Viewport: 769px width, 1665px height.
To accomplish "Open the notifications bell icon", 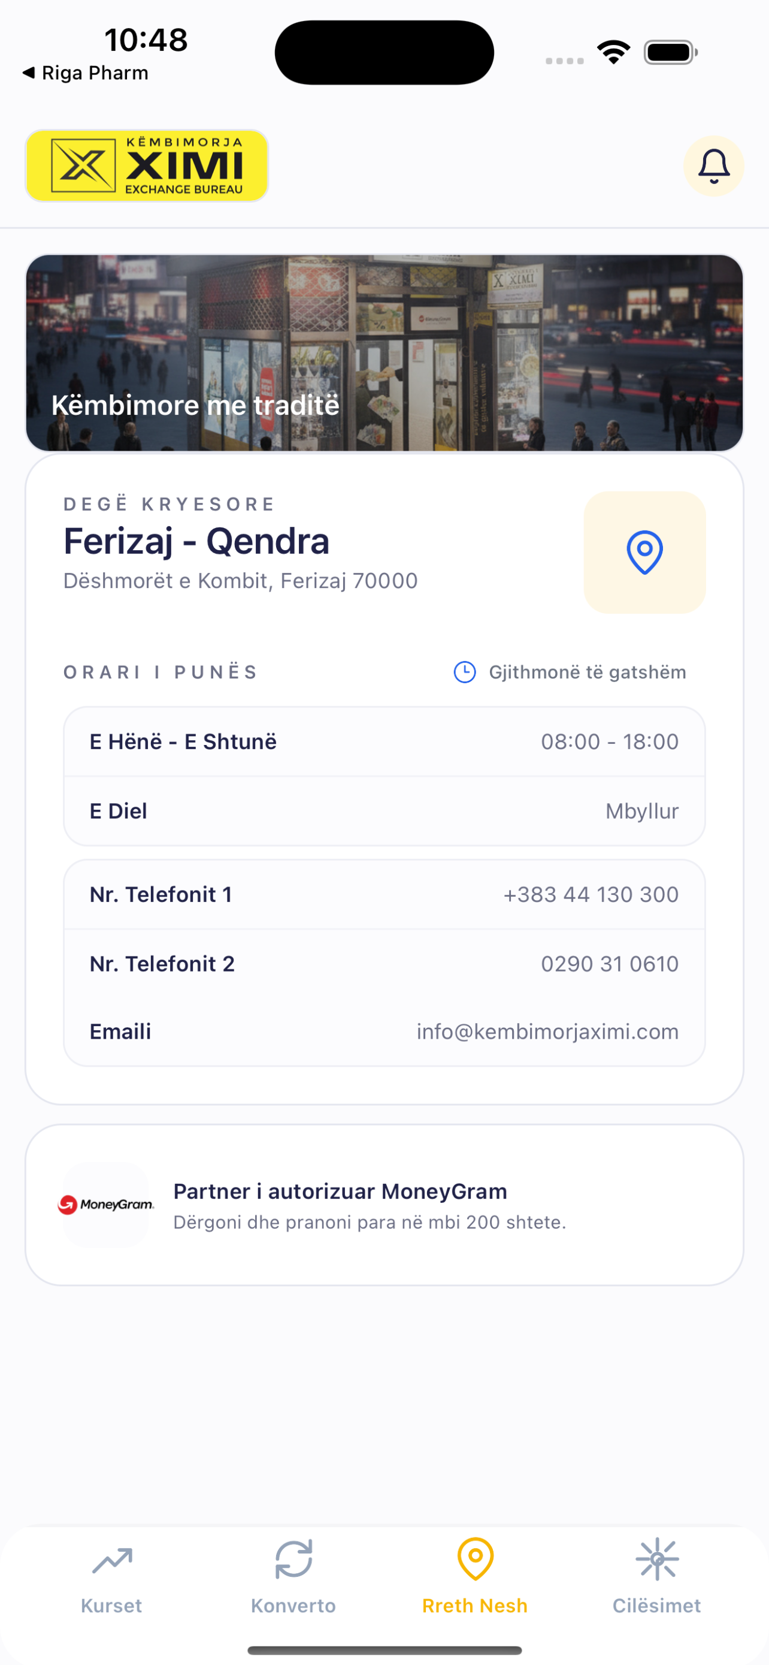I will pyautogui.click(x=713, y=166).
